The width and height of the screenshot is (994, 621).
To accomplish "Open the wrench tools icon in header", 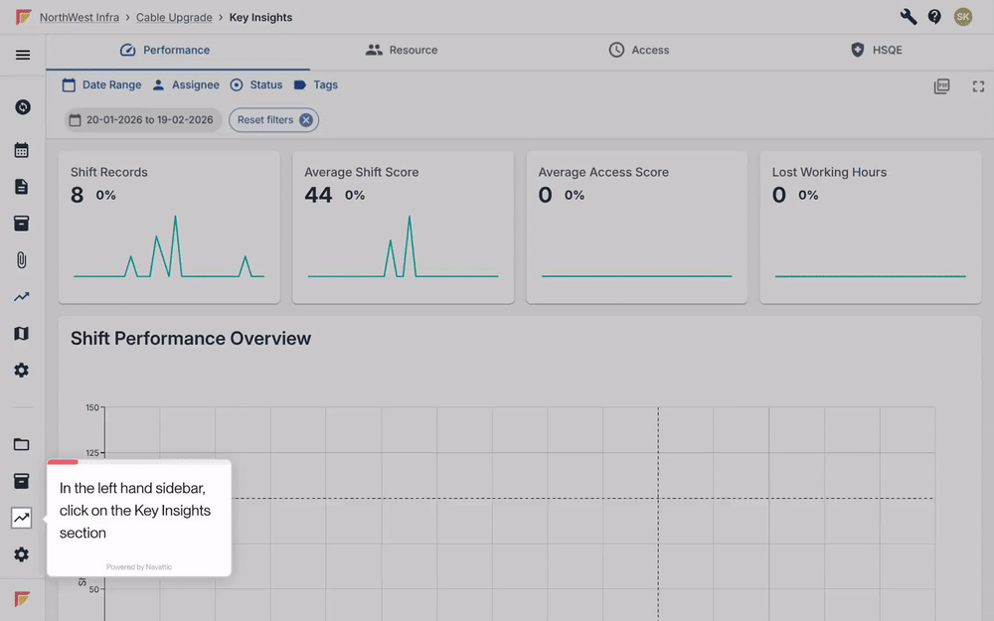I will (x=909, y=17).
